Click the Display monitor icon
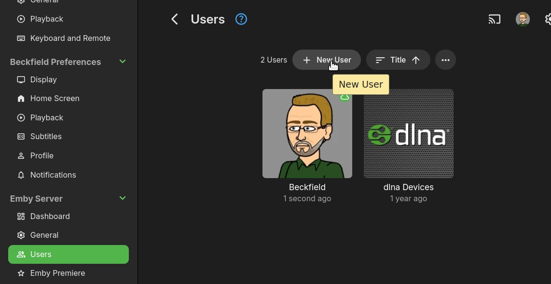Viewport: 551px width, 284px height. click(21, 79)
